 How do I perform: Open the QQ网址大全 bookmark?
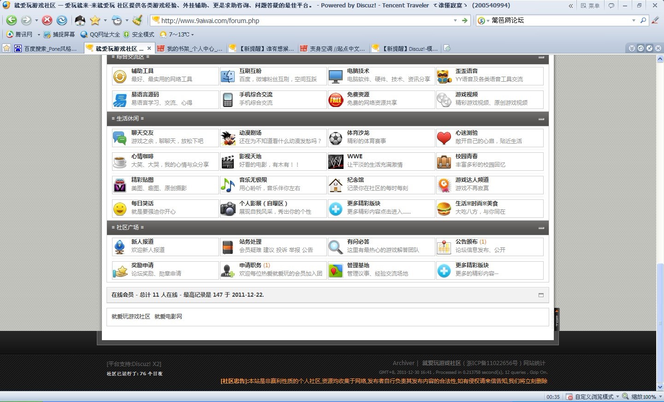tap(100, 35)
